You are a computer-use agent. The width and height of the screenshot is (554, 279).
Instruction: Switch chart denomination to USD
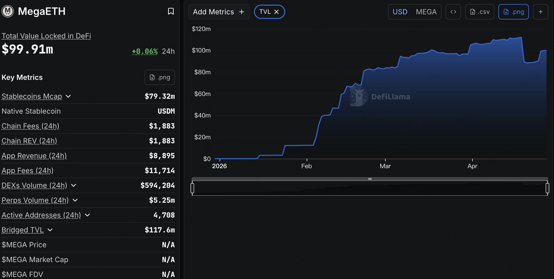pos(400,12)
